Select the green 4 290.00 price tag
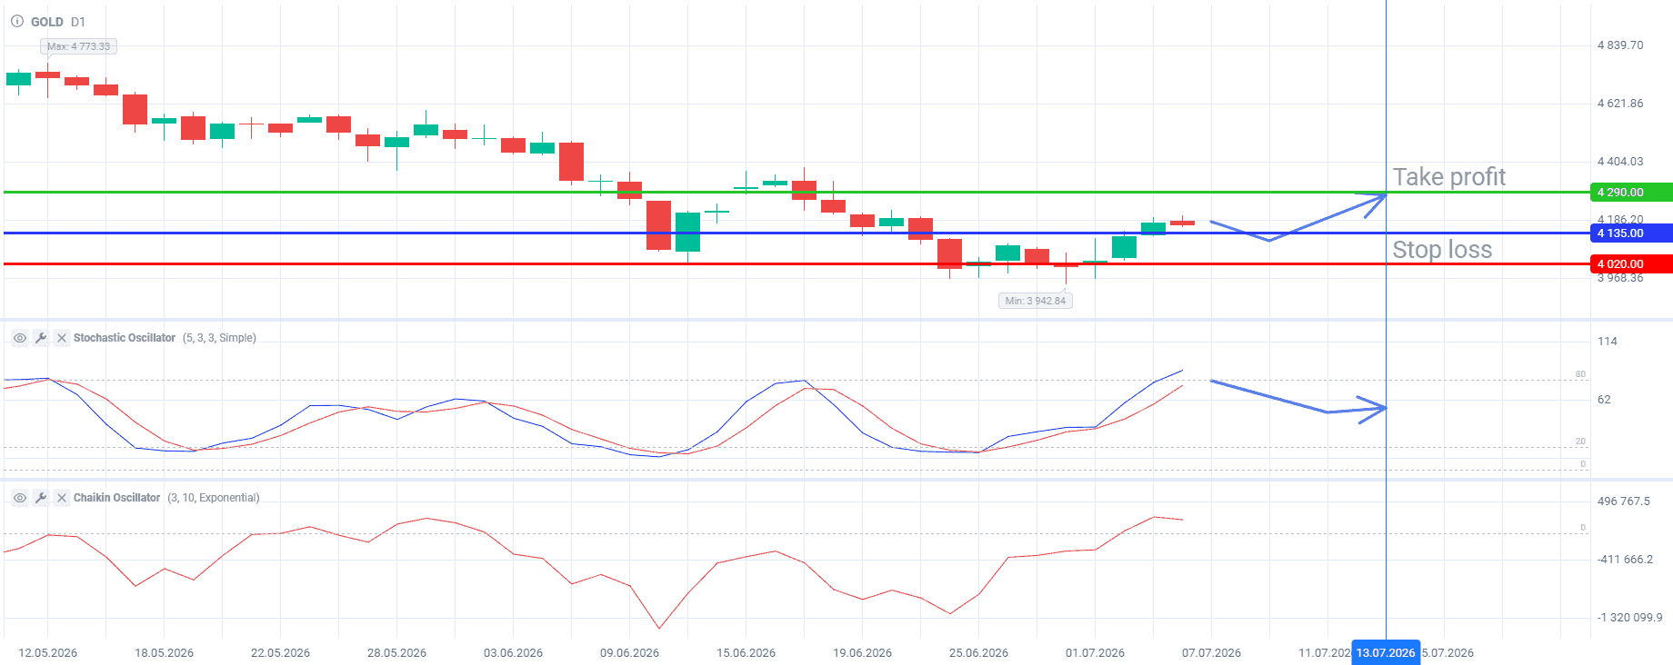 pyautogui.click(x=1631, y=193)
